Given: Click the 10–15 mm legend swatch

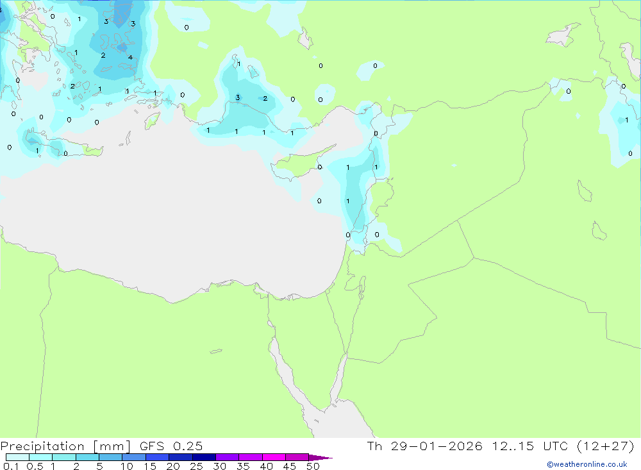Looking at the screenshot, I should 134,457.
